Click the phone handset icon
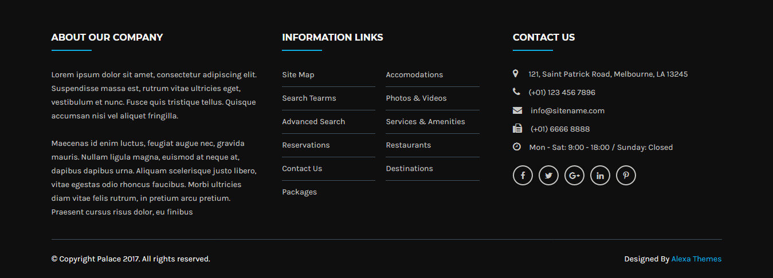This screenshot has height=278, width=773. click(516, 92)
